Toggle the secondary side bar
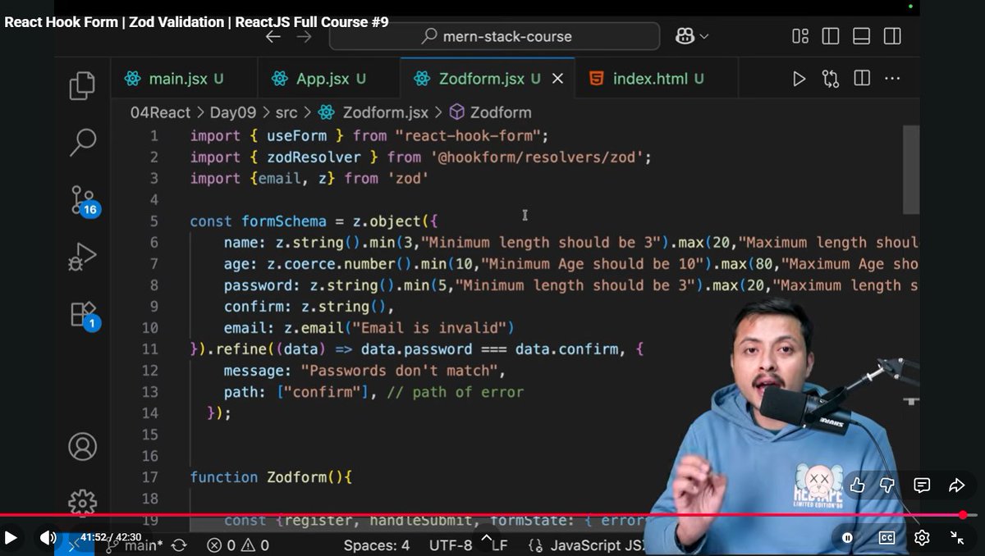Image resolution: width=985 pixels, height=556 pixels. 892,36
